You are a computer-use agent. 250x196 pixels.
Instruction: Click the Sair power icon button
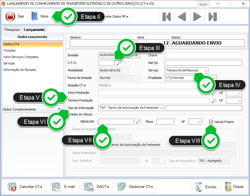[x=10, y=16]
